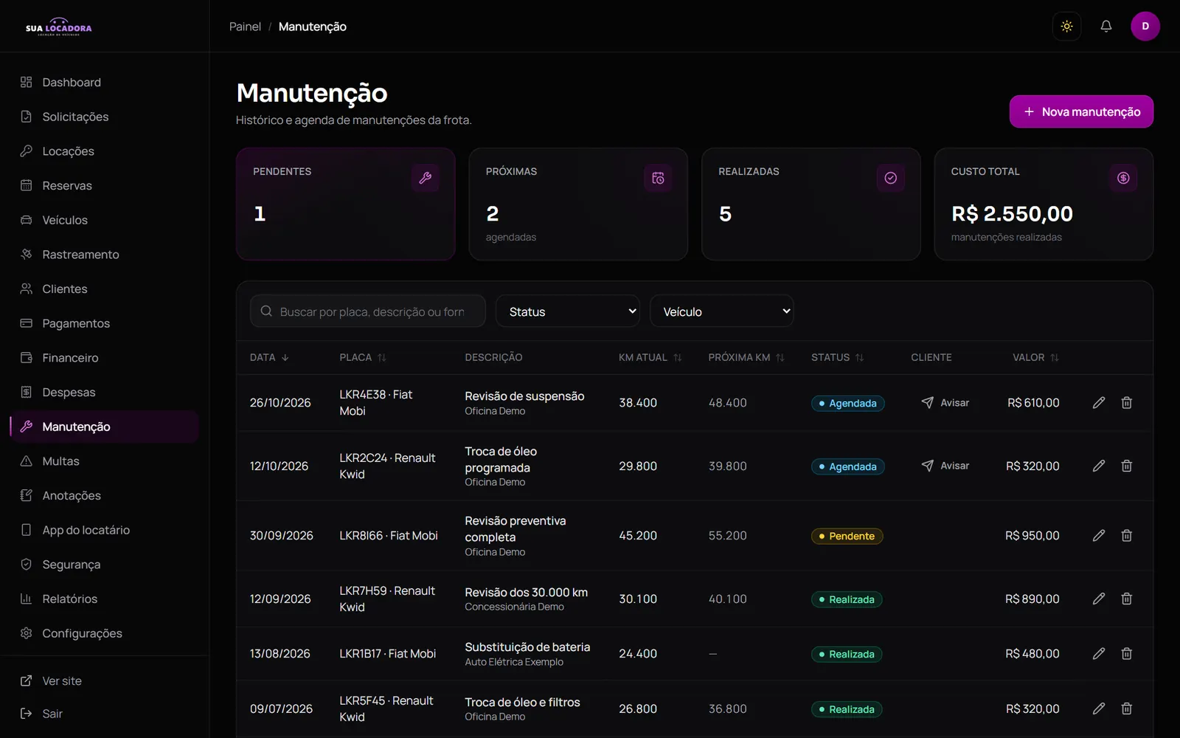Open Rastreamento in the sidebar
The image size is (1180, 738).
click(x=105, y=255)
